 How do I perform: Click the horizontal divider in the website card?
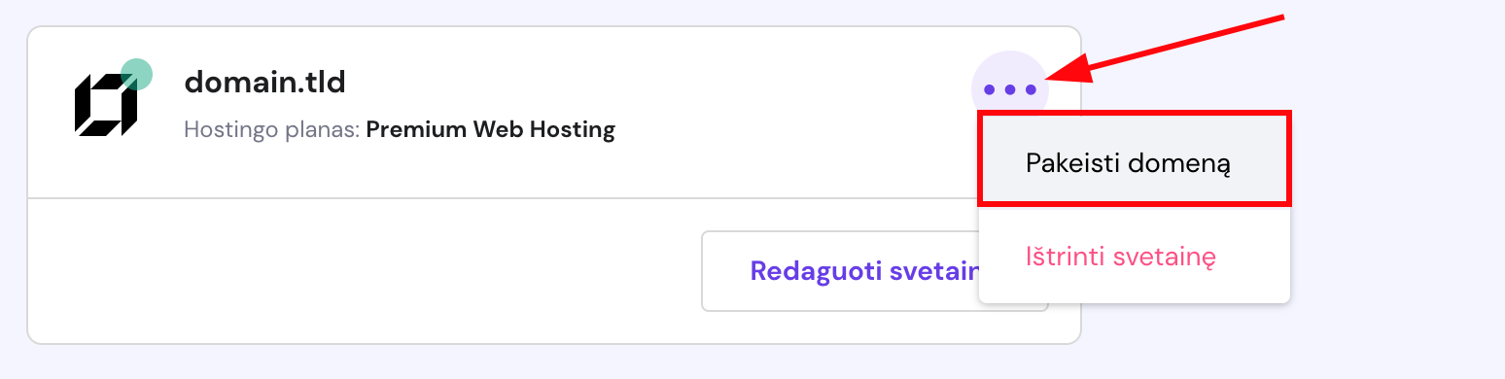point(501,198)
